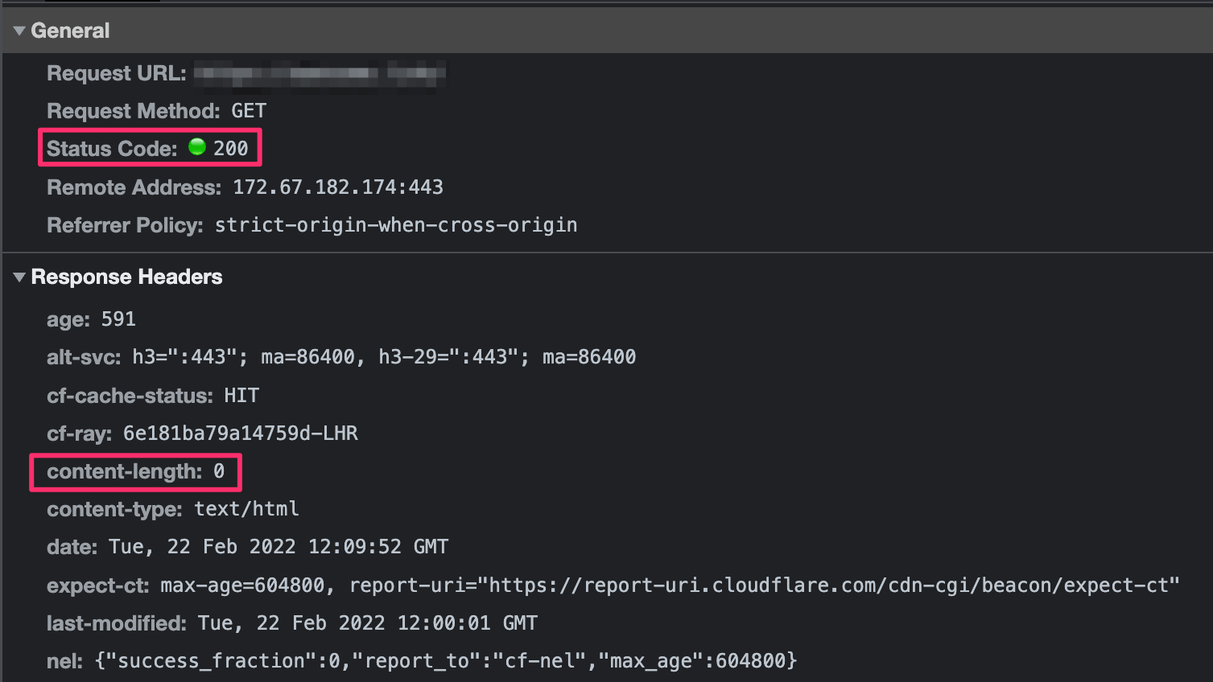Click the Request Method GET value
Viewport: 1213px width, 682px height.
click(249, 111)
